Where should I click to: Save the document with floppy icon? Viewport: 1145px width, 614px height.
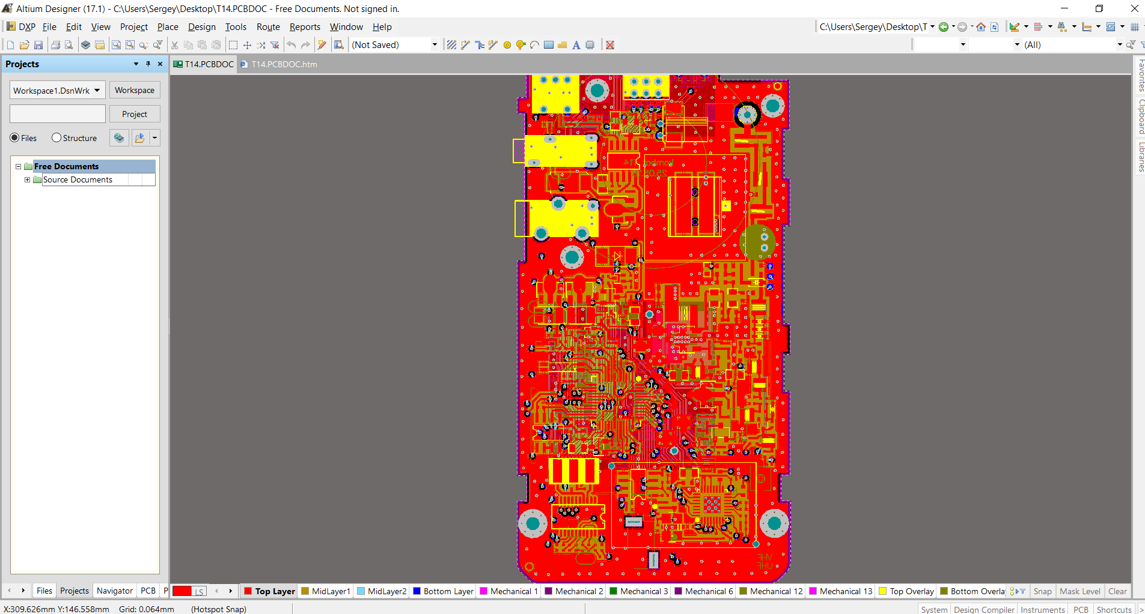tap(38, 45)
